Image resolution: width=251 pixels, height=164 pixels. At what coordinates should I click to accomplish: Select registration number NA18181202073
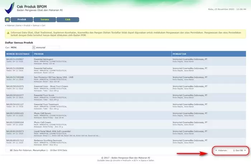tap(15, 131)
